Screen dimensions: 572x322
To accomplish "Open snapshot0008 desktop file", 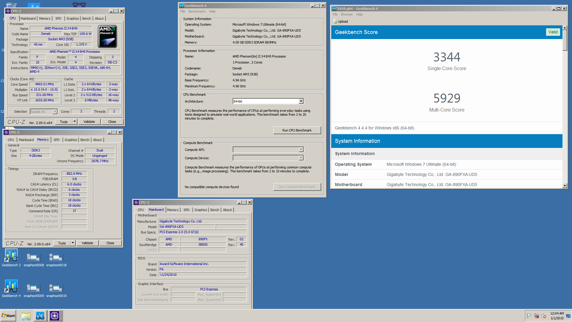I will click(34, 259).
